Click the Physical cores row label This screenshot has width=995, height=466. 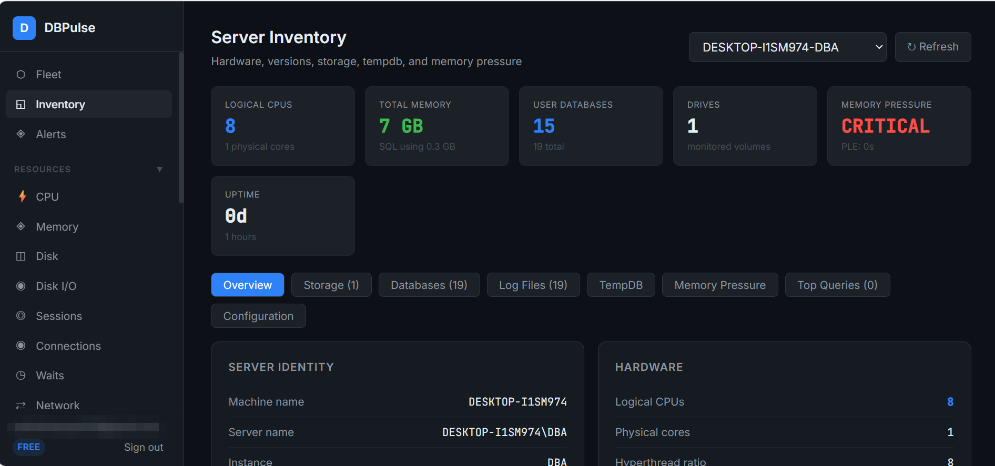[x=653, y=432]
